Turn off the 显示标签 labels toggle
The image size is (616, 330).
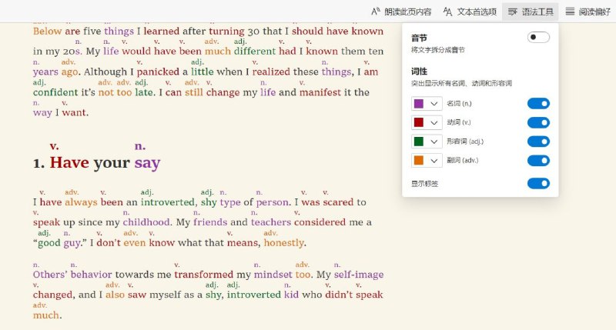538,183
